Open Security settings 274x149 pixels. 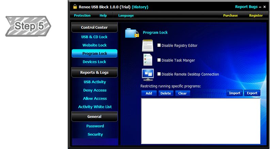[x=95, y=134]
